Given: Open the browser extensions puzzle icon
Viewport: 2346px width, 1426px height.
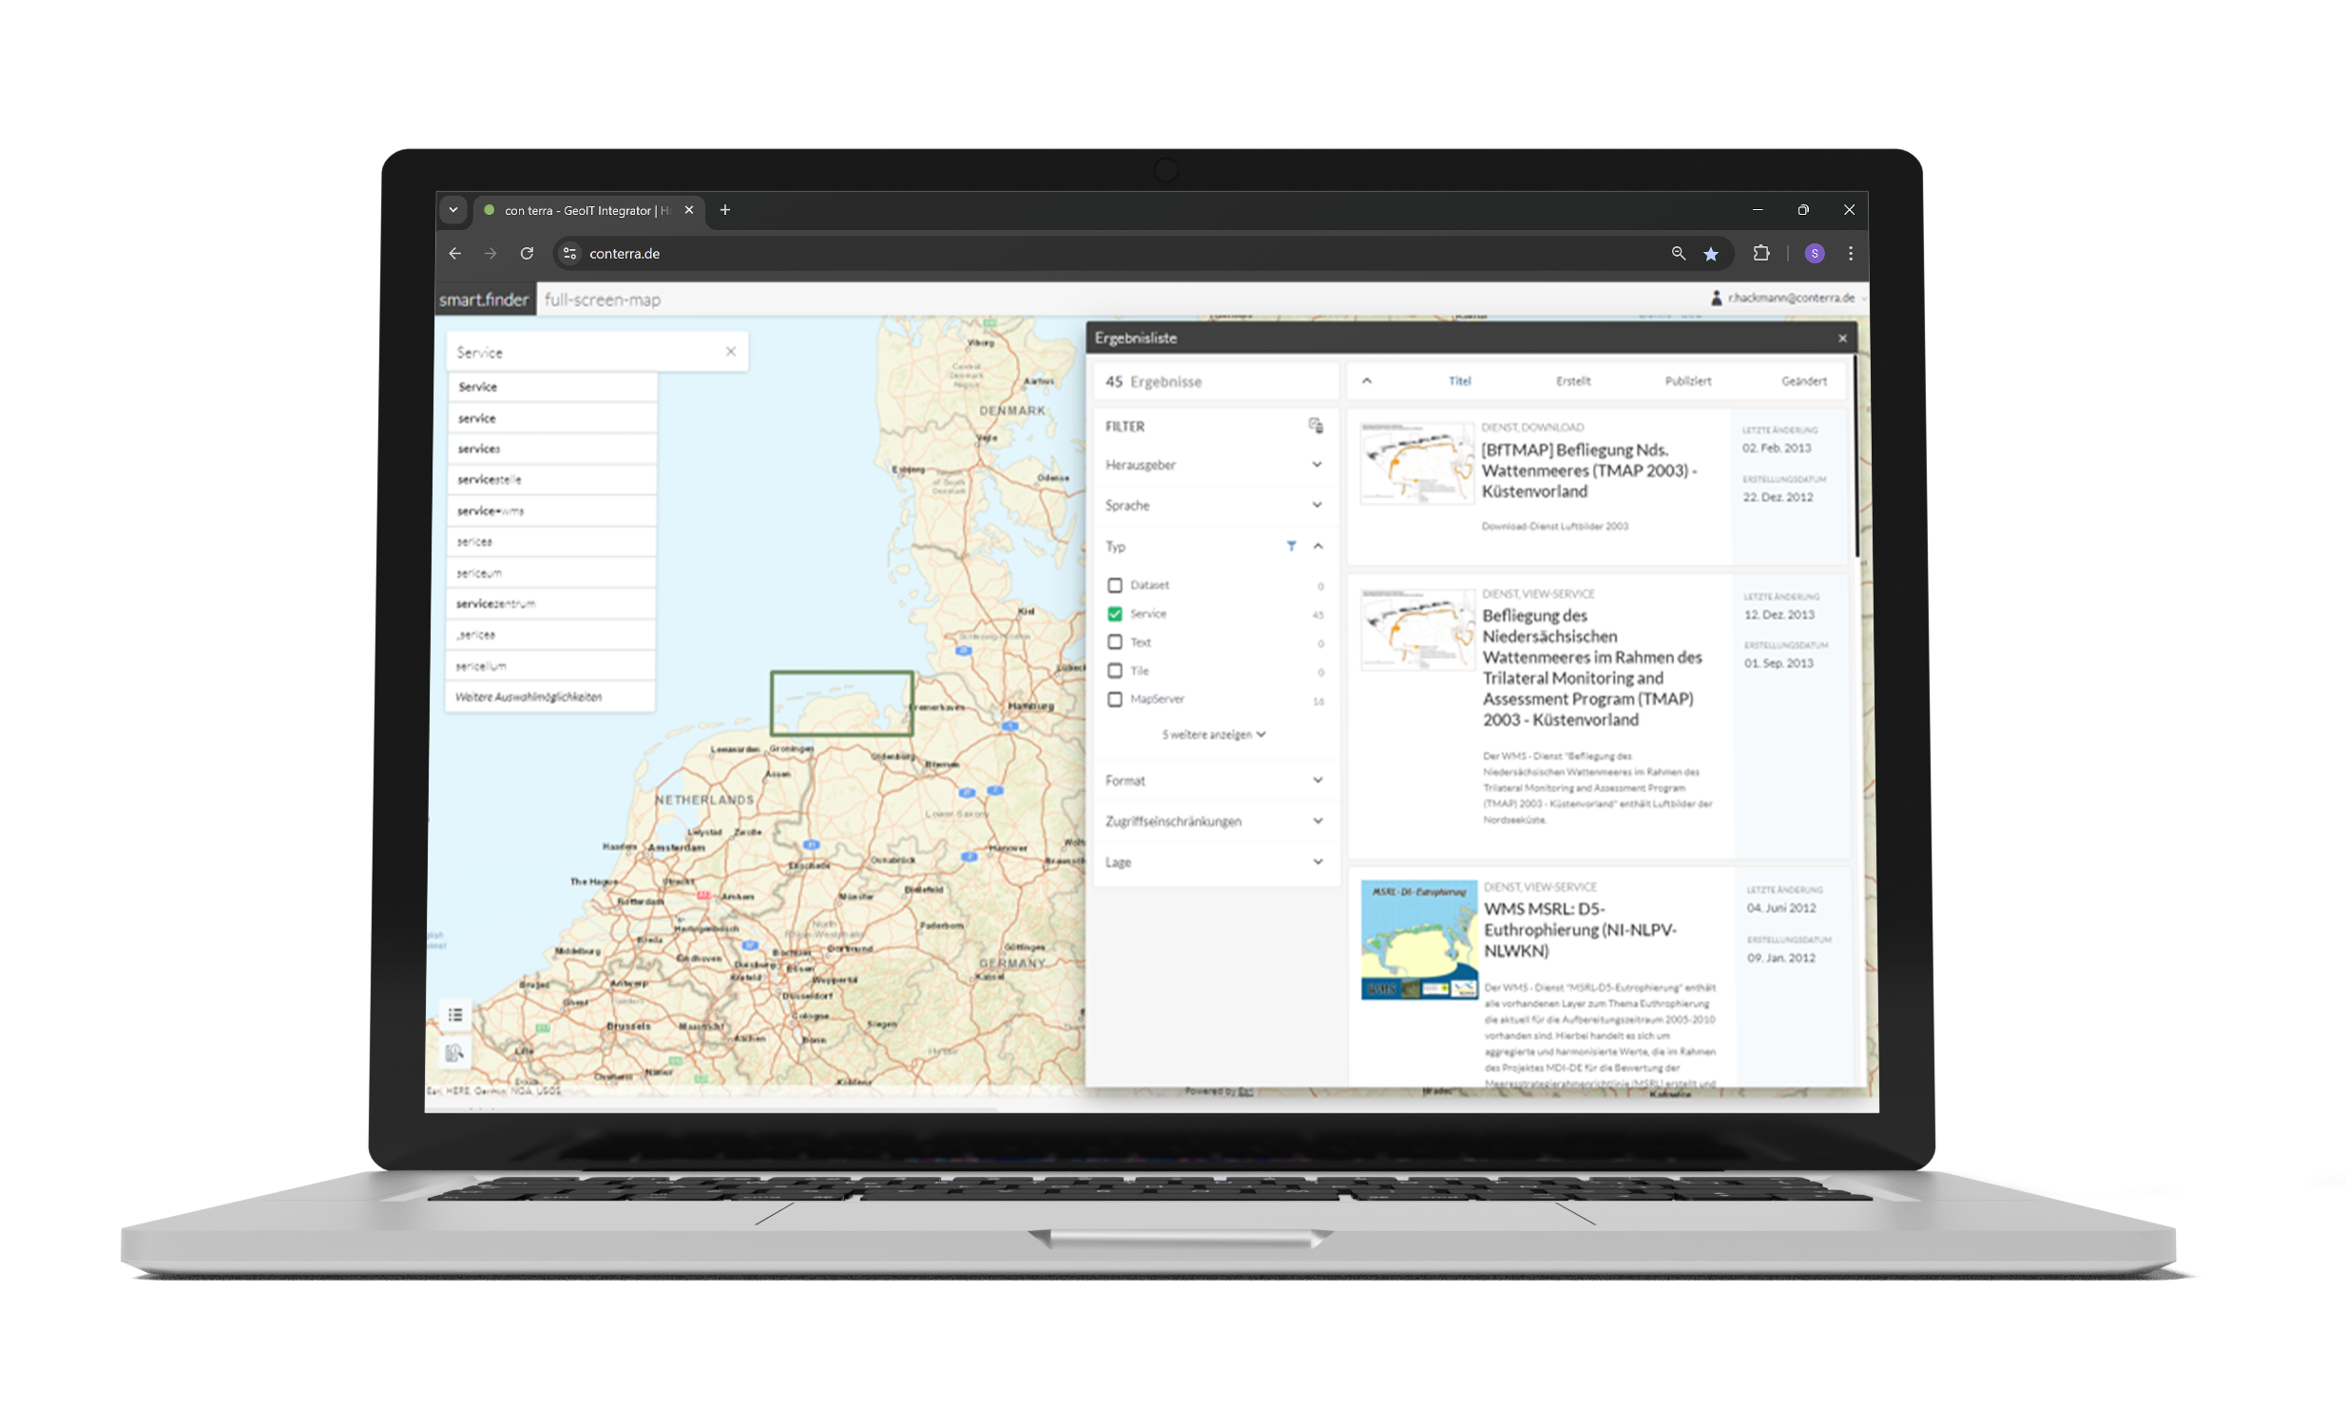Looking at the screenshot, I should tap(1760, 253).
